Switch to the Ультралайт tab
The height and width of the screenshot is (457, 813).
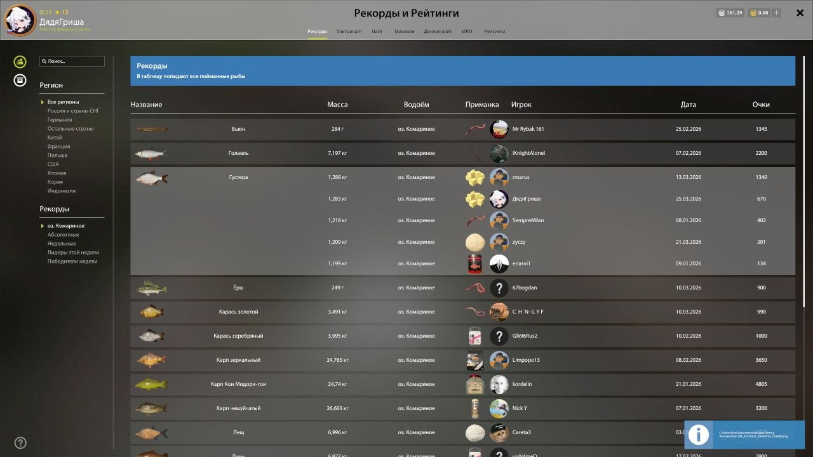tap(349, 31)
